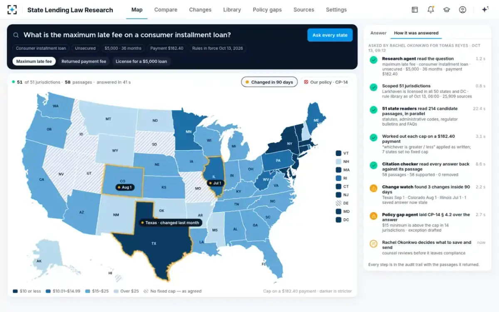This screenshot has width=499, height=312.
Task: Click the $10.01–$14.99 legend swatch
Action: tap(48, 291)
